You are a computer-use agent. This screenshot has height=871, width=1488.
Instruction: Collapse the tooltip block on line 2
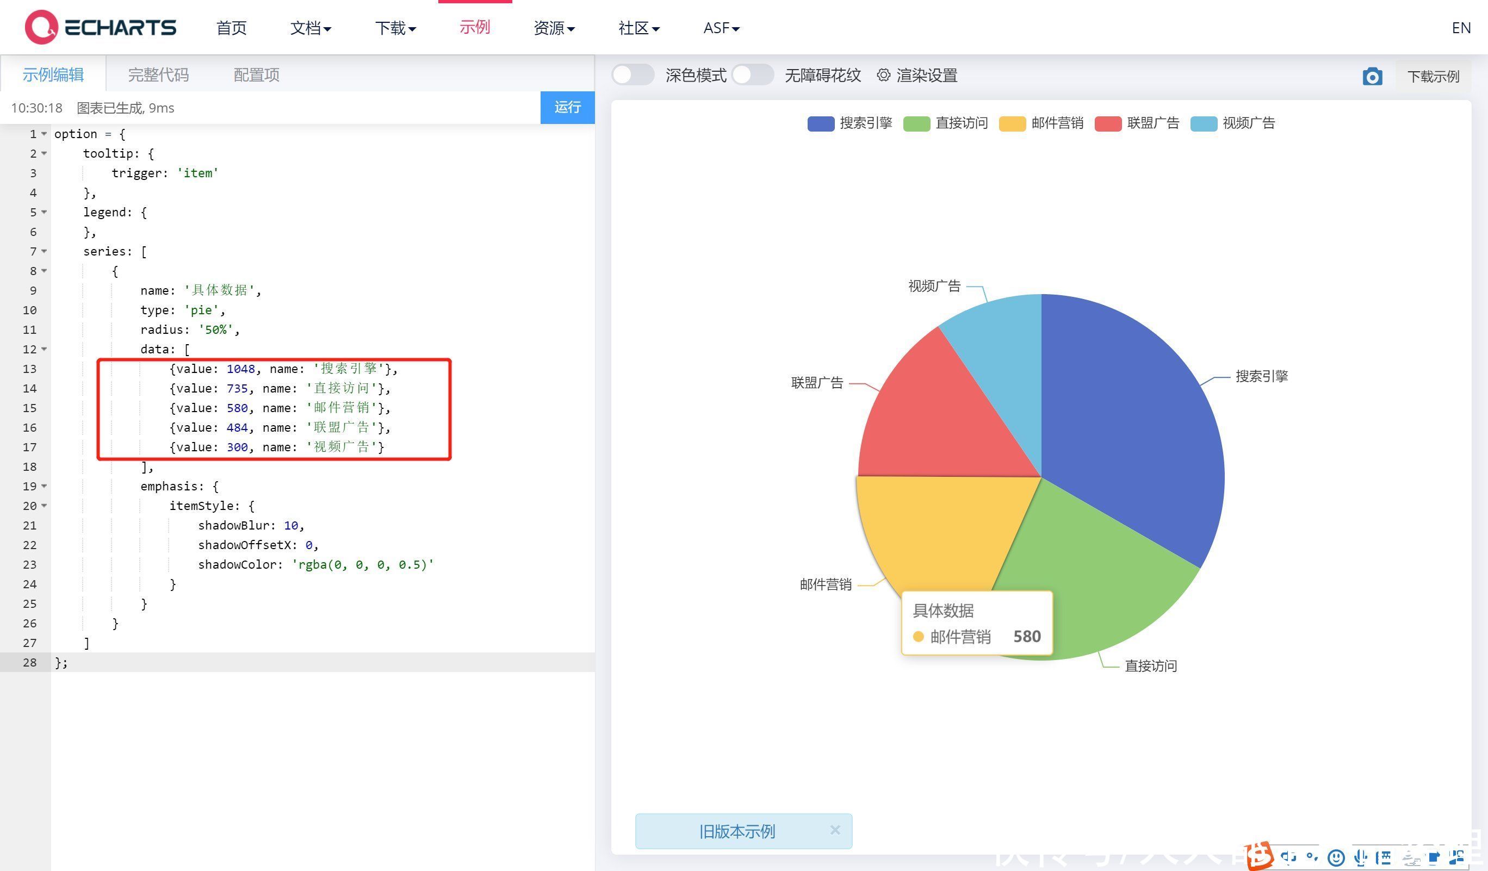point(44,153)
